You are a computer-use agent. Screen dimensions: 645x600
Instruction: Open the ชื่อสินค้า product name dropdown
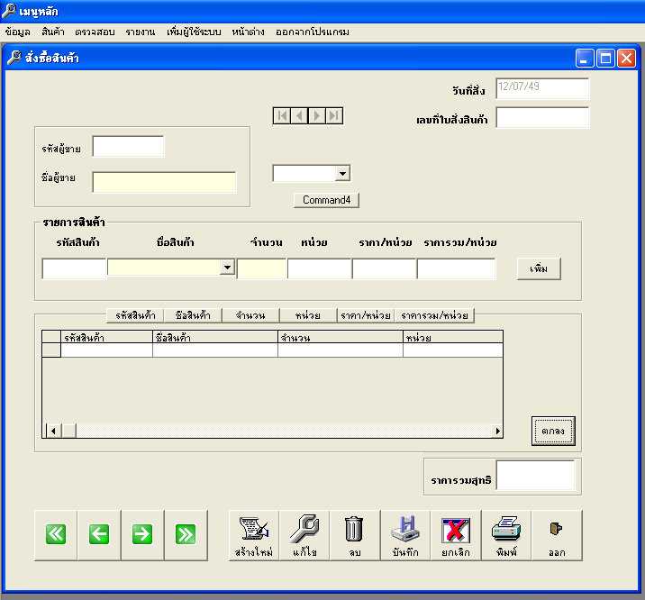pyautogui.click(x=227, y=268)
